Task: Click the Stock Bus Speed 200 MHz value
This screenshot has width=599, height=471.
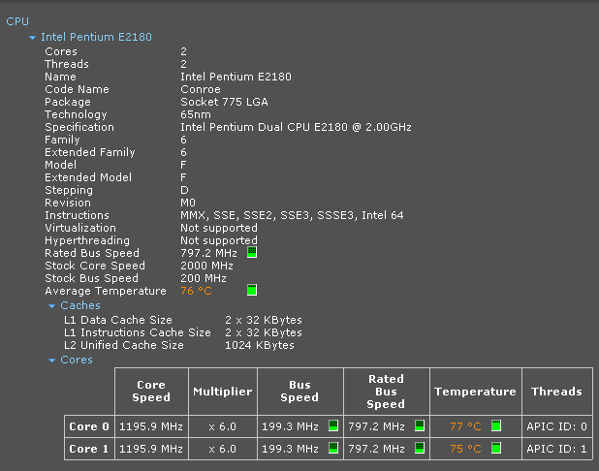Action: (204, 278)
